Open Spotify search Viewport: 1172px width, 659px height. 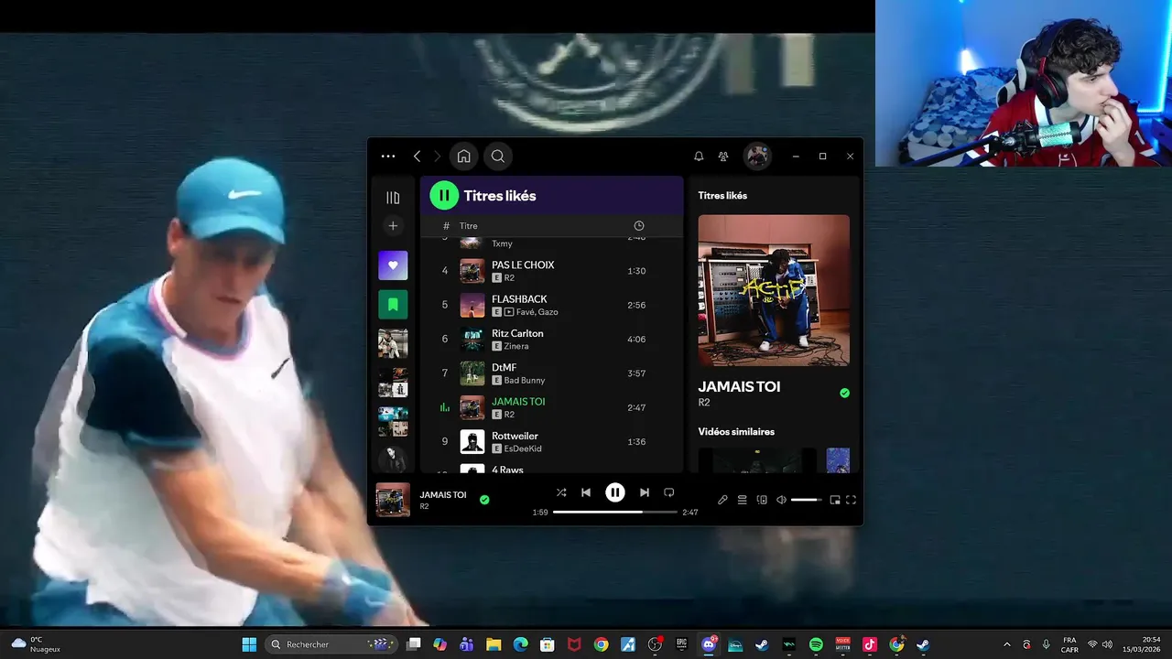498,157
